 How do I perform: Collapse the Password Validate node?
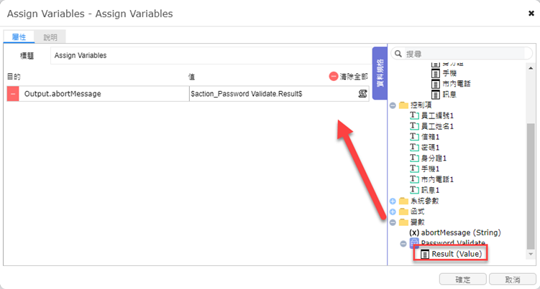click(x=403, y=243)
